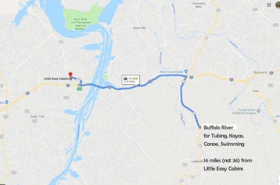
Task: Click the red Little Easy Cabins pin
Action: (71, 74)
